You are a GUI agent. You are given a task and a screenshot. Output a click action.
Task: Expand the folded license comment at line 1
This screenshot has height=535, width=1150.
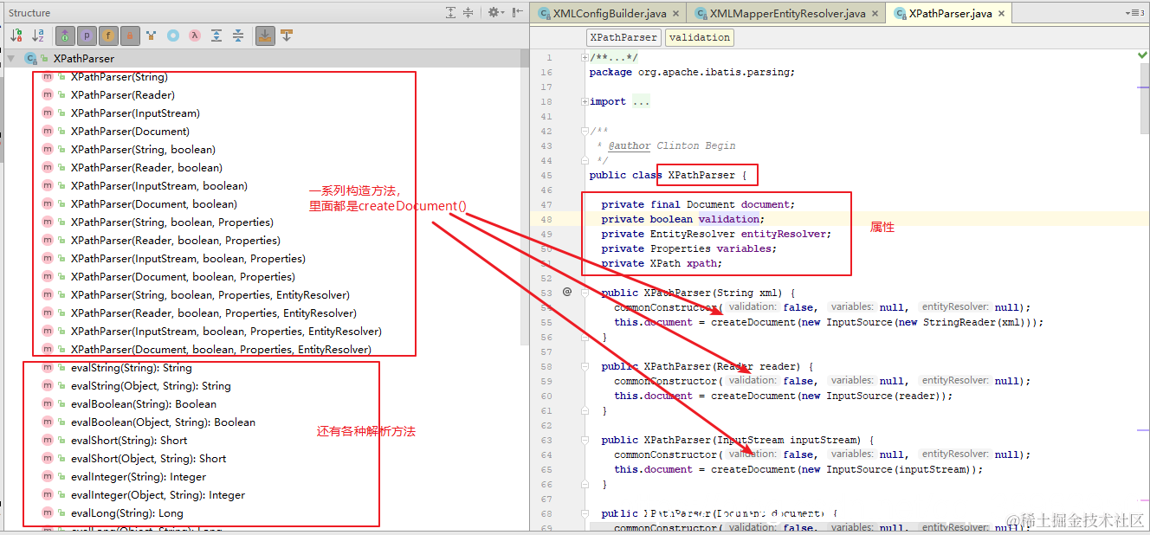click(585, 58)
